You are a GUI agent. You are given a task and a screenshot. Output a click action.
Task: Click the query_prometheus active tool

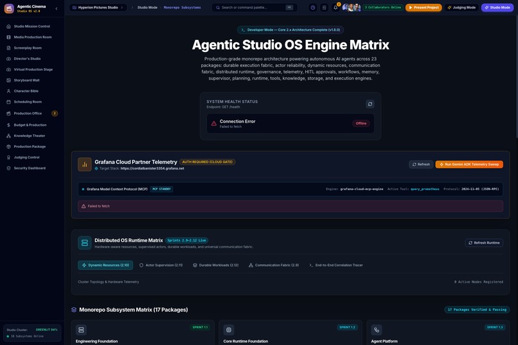pos(425,189)
